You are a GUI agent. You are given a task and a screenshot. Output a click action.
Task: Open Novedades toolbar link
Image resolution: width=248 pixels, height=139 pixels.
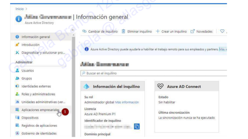pos(201,31)
